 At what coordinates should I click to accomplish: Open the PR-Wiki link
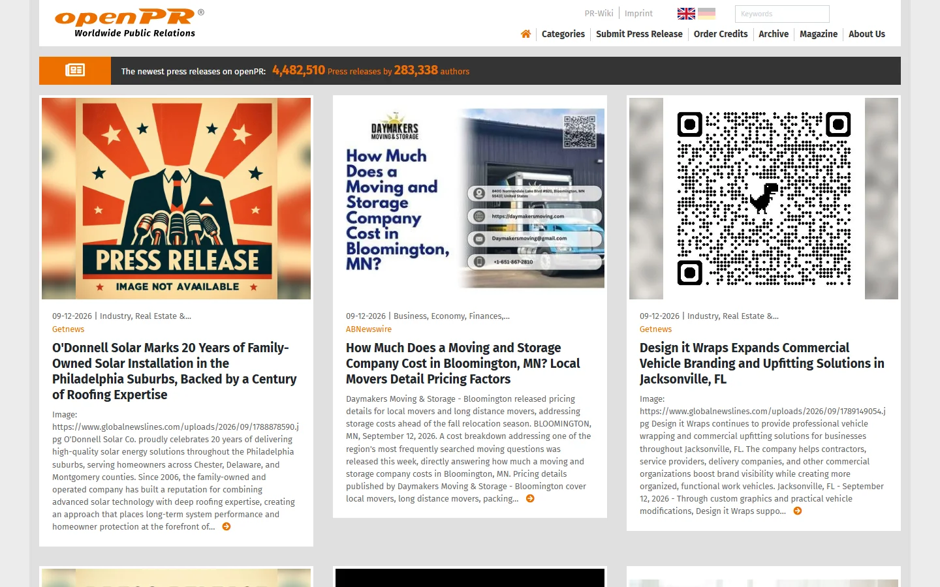pyautogui.click(x=599, y=13)
